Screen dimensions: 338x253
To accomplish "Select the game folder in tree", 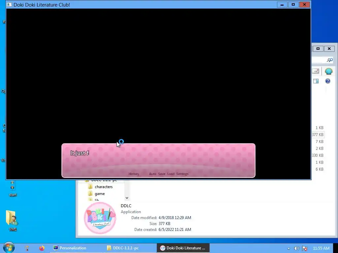I will coord(100,194).
